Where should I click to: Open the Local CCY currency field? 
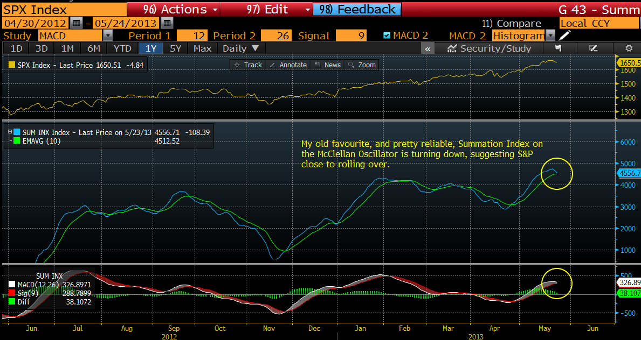click(599, 23)
